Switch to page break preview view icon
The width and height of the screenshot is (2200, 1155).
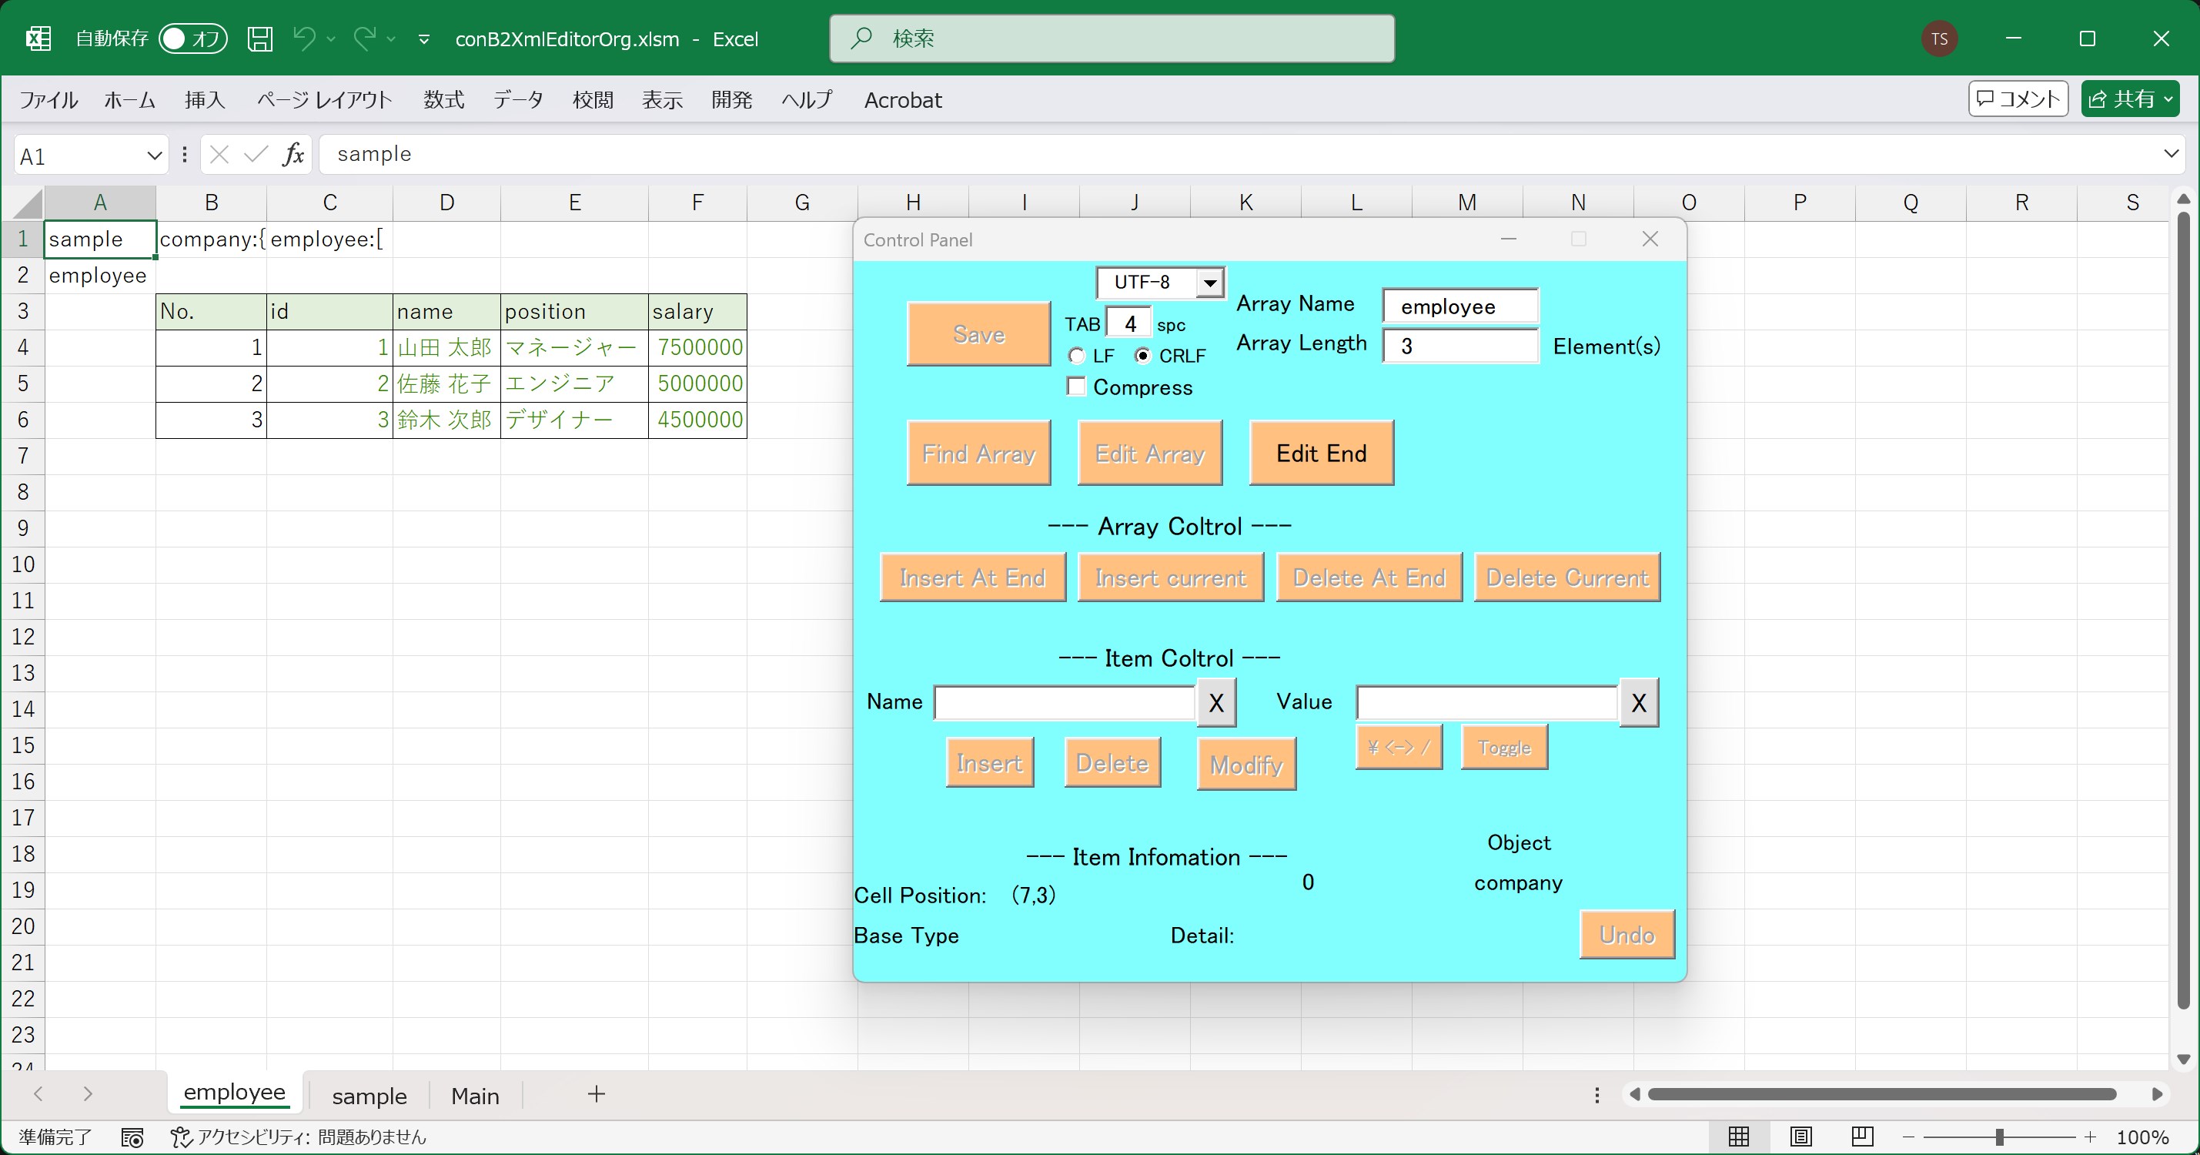pyautogui.click(x=1862, y=1137)
